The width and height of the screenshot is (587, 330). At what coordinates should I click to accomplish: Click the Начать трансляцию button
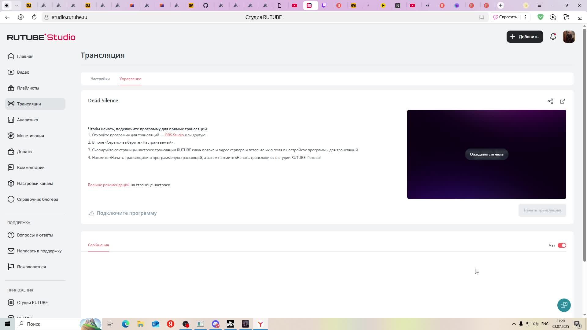pos(542,210)
